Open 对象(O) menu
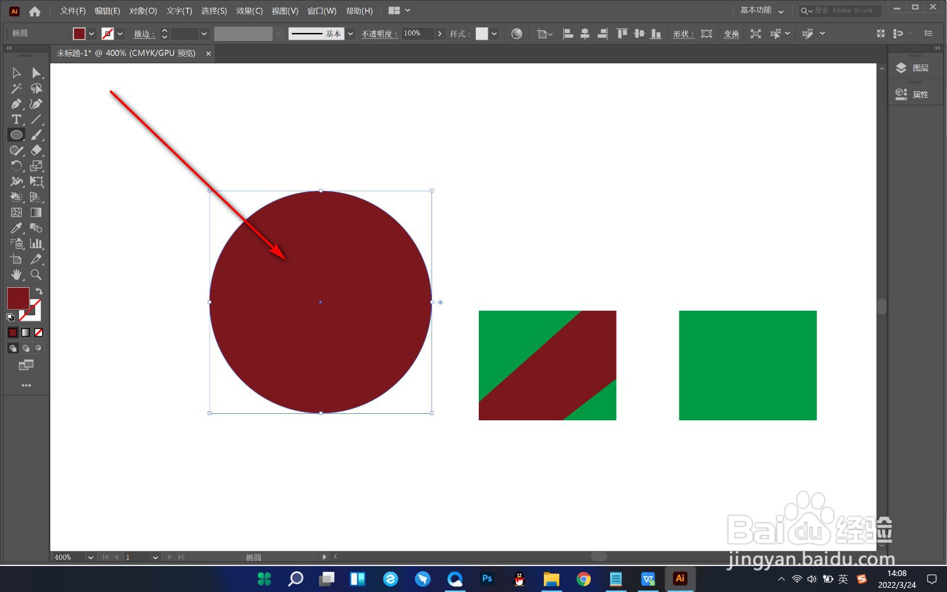This screenshot has width=947, height=592. [143, 11]
